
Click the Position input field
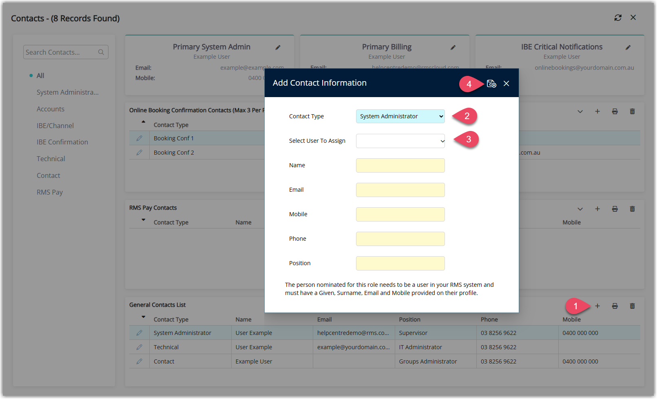(x=400, y=263)
